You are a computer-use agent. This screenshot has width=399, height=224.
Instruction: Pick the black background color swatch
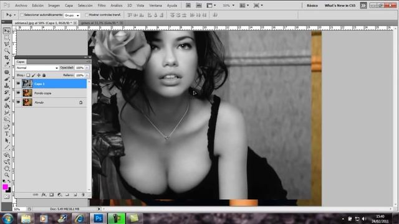pos(9,190)
